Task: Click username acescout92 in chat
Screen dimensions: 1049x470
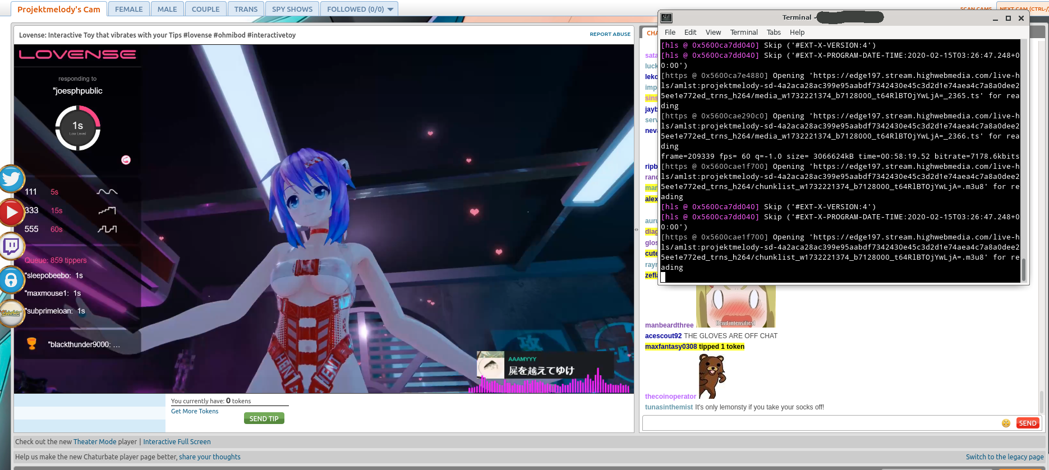Action: 663,336
